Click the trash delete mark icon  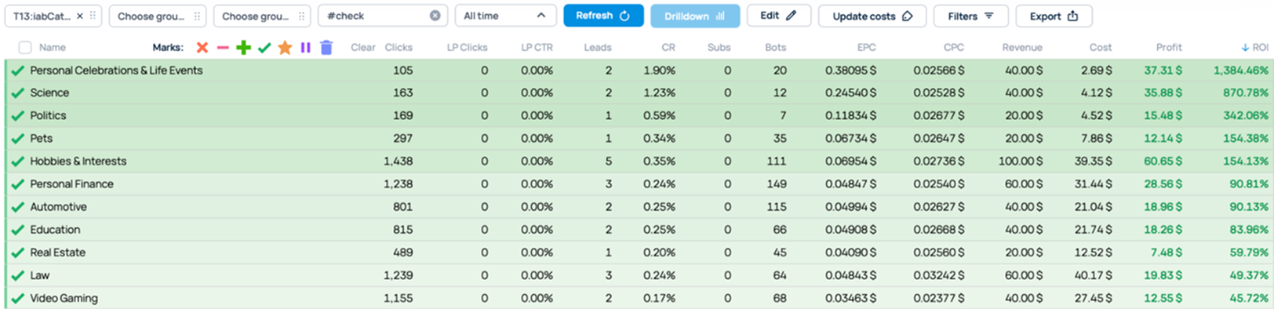326,48
